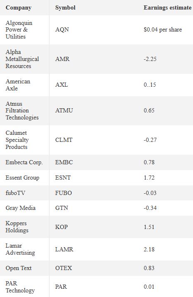Select the Open Text company name
Screen dimensions: 193x297
[19, 268]
